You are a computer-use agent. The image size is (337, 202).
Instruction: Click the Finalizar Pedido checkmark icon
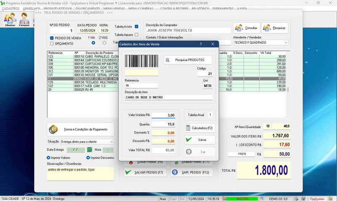pyautogui.click(x=177, y=163)
